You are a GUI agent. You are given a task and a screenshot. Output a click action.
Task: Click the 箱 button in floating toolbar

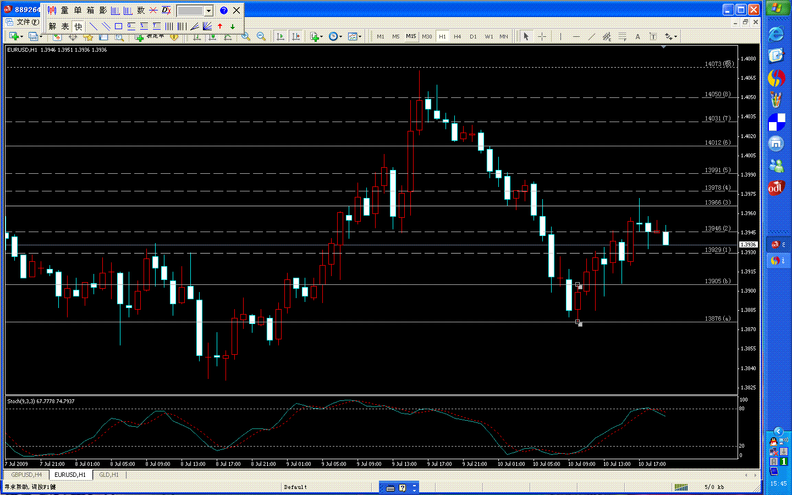(90, 10)
